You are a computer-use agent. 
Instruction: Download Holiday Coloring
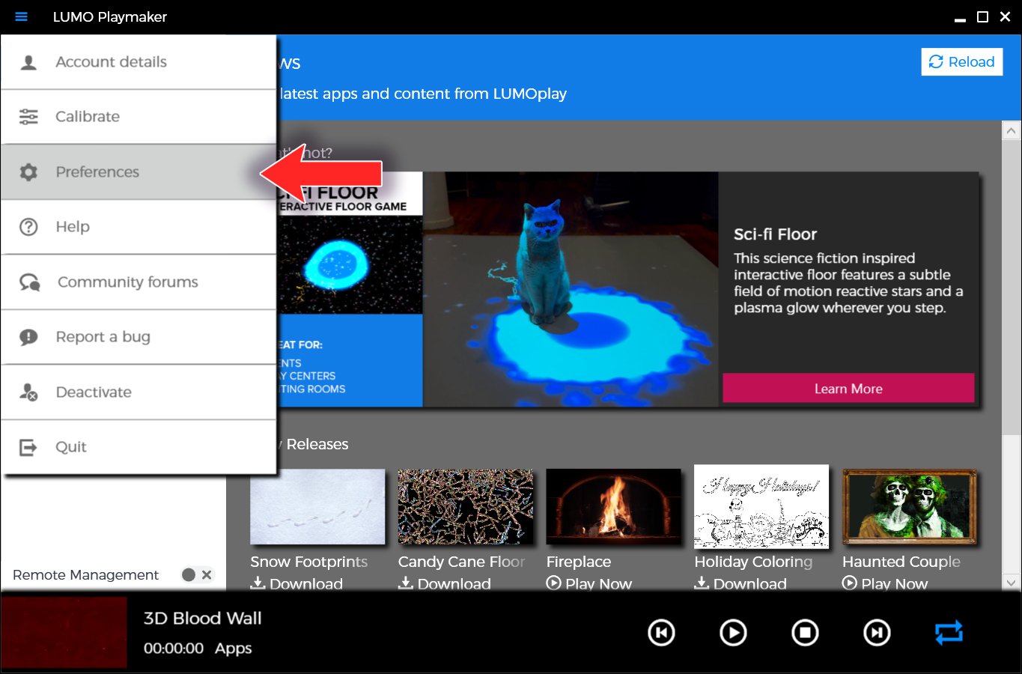(740, 583)
